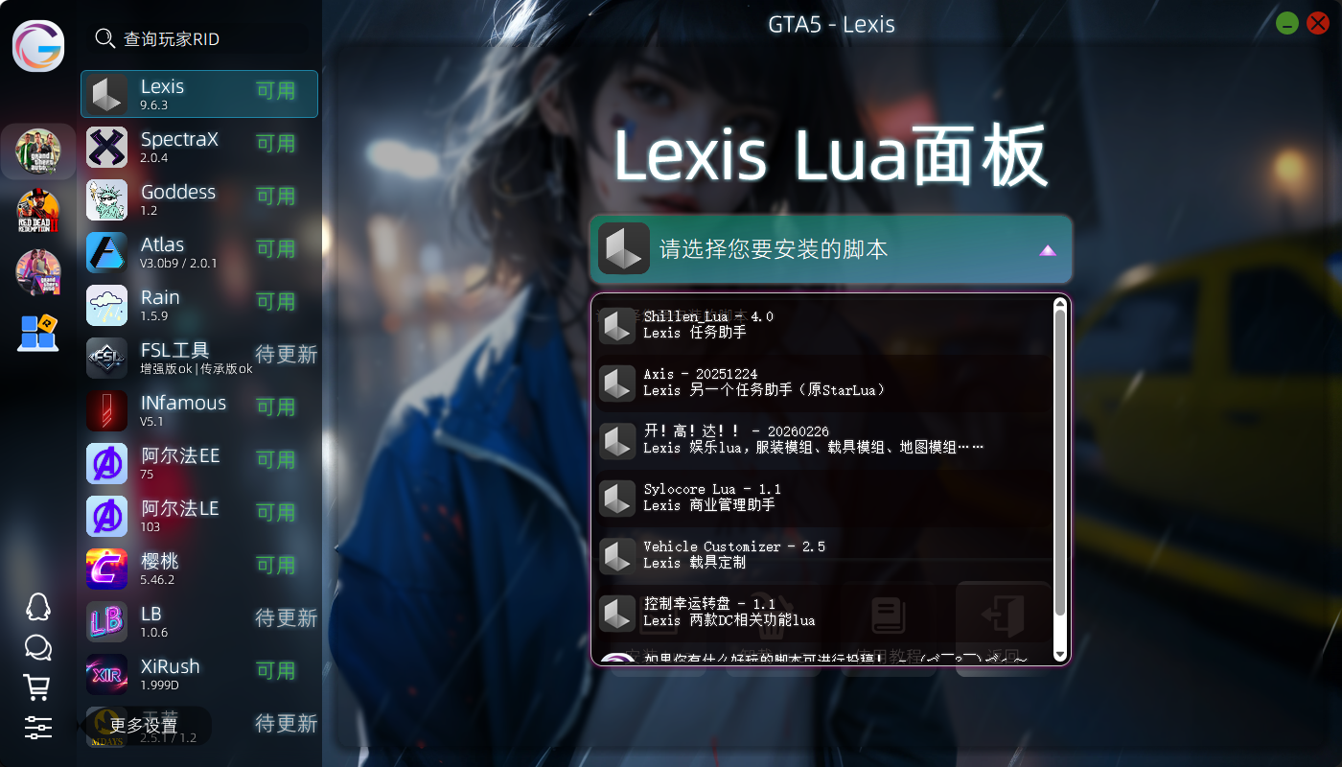1342x767 pixels.
Task: Open the settings sliders icon
Action: 37,728
